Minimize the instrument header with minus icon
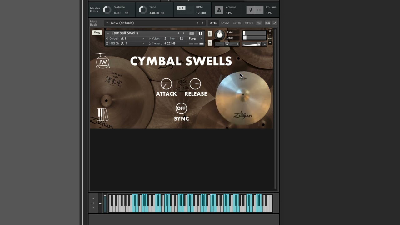Screen dimensions: 400x225 point(270,35)
